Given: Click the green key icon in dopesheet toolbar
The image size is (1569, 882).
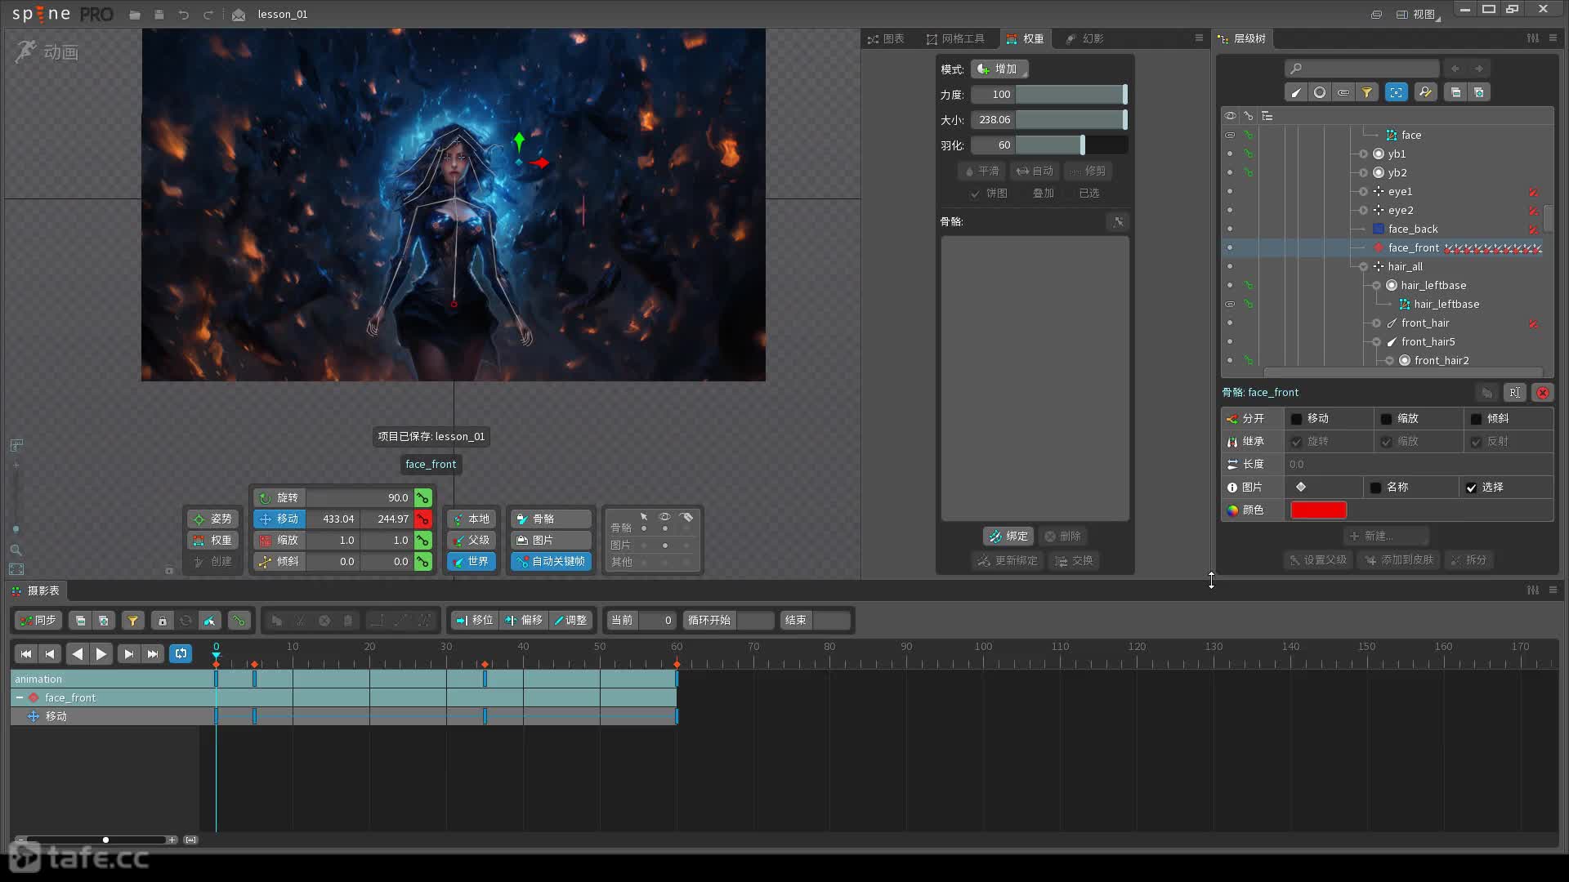Looking at the screenshot, I should click(239, 621).
